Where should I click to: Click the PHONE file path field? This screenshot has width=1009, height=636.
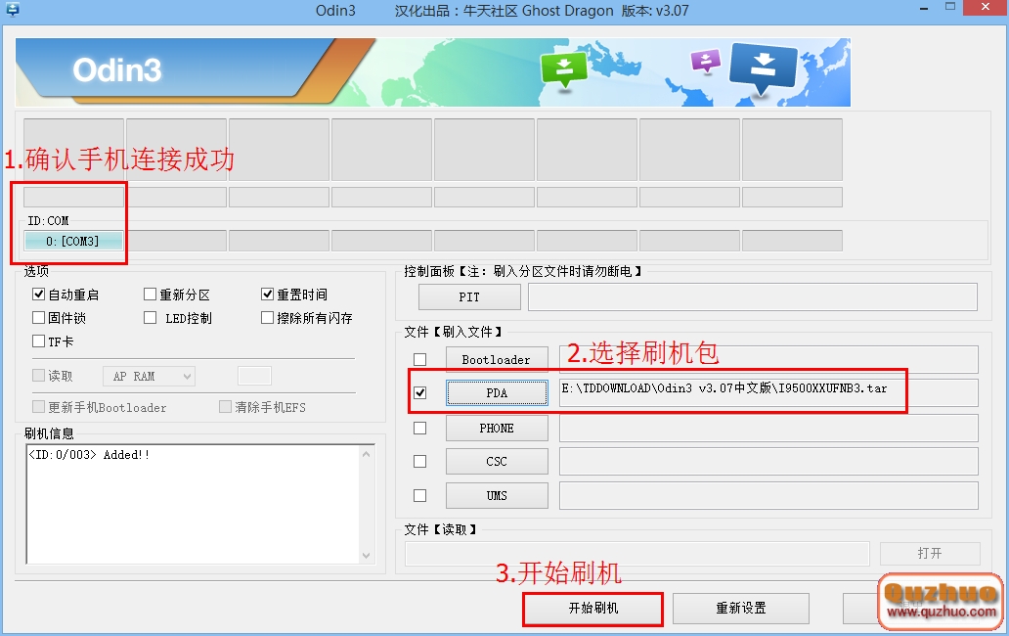[768, 428]
